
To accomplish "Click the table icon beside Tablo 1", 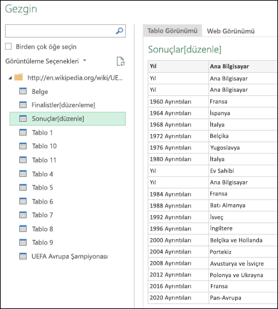I will click(23, 132).
